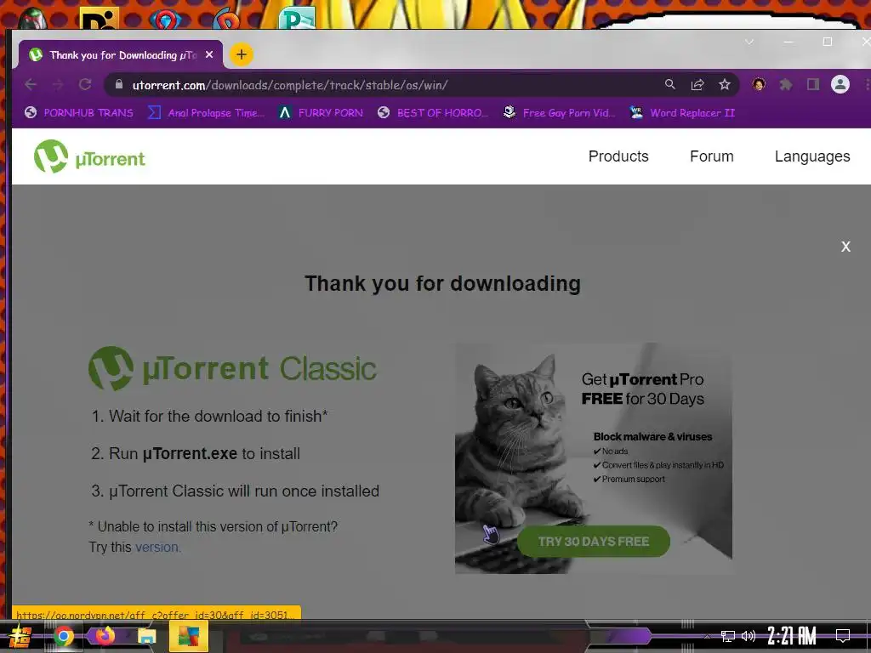Minimize the browser window
Image resolution: width=871 pixels, height=653 pixels.
[788, 43]
